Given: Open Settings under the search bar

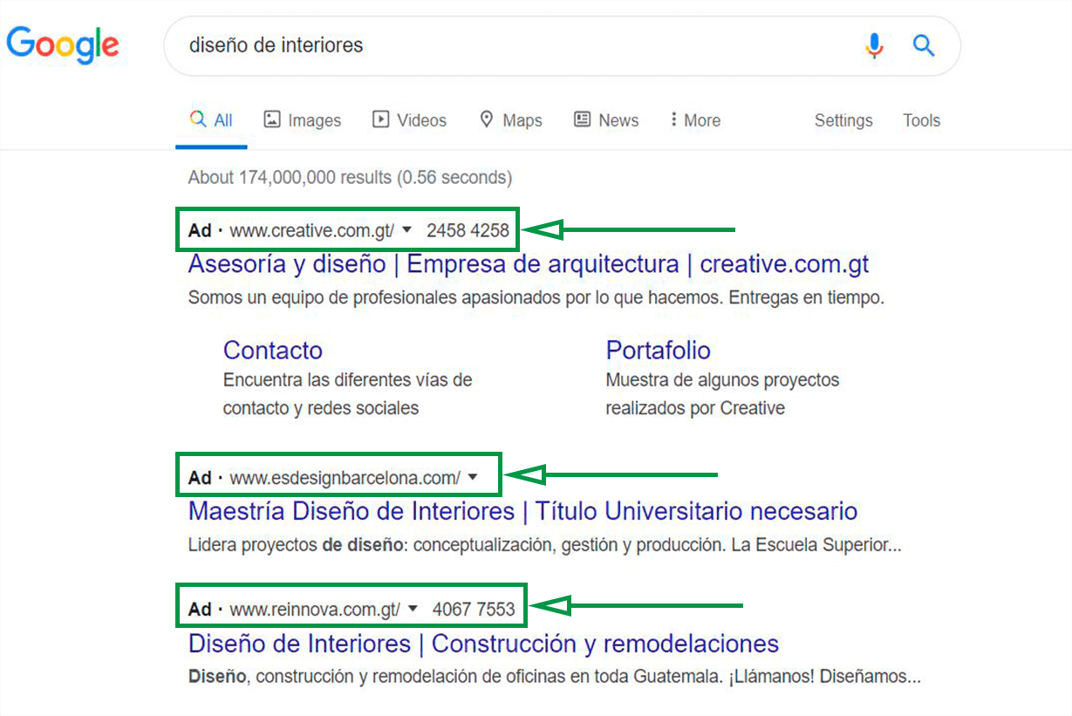Looking at the screenshot, I should (843, 120).
